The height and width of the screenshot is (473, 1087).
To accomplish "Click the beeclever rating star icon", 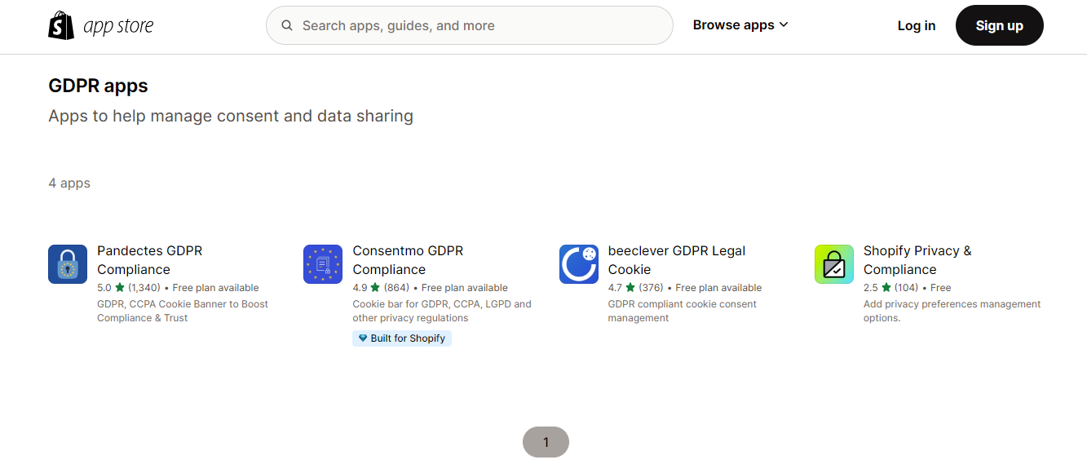I will (630, 287).
